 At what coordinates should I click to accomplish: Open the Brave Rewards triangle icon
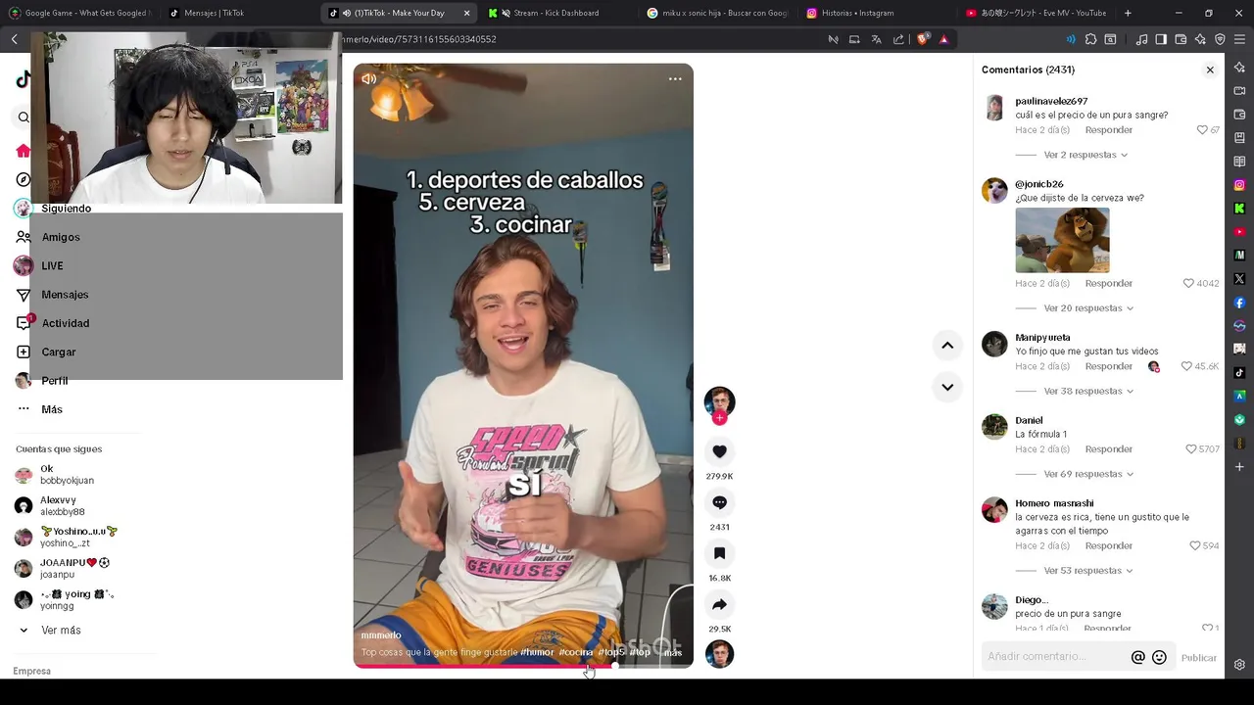[943, 39]
